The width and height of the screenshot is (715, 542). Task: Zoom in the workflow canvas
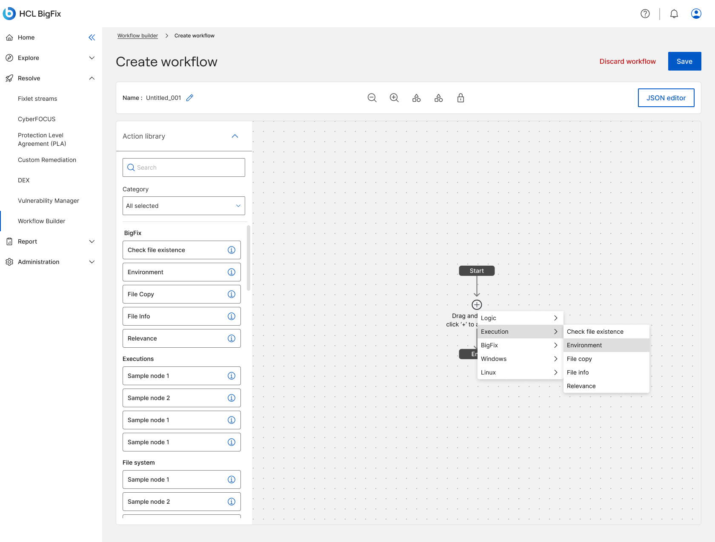click(x=394, y=98)
